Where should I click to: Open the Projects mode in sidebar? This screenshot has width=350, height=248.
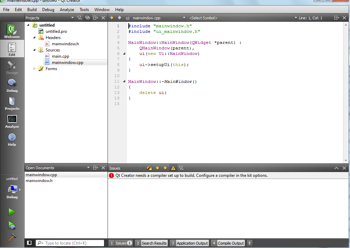12,103
